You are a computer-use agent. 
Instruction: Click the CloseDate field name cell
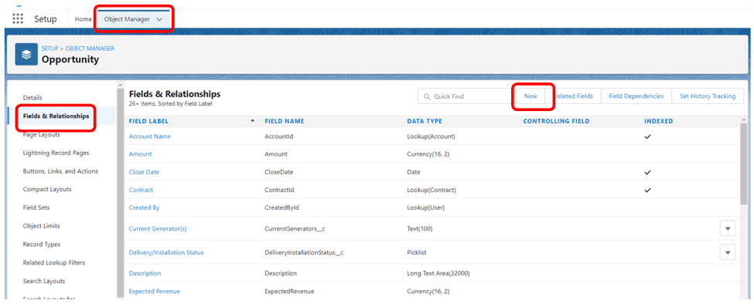pyautogui.click(x=278, y=172)
